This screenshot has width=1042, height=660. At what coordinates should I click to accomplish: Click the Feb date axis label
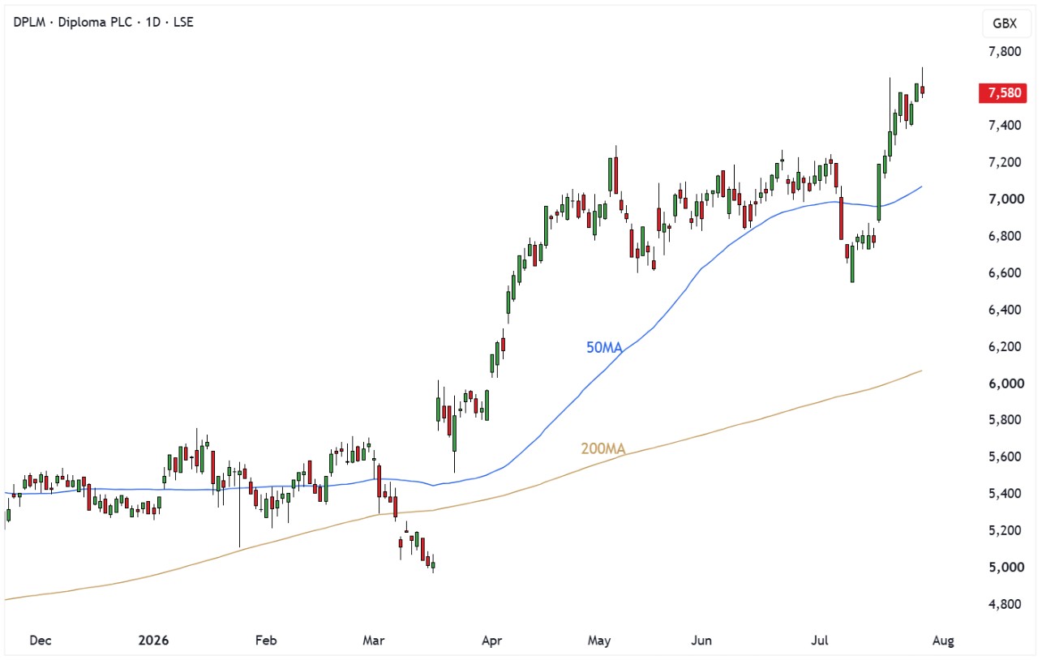click(x=266, y=641)
